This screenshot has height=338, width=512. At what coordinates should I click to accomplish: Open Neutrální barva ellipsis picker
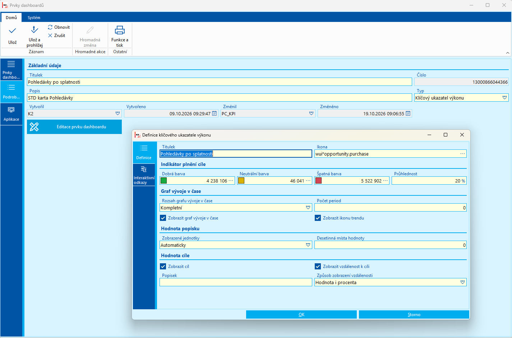click(308, 181)
